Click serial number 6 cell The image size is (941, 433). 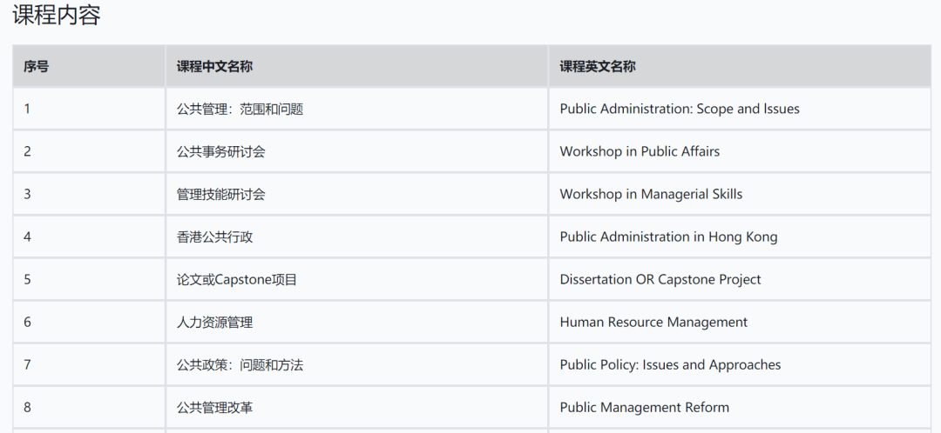(89, 323)
